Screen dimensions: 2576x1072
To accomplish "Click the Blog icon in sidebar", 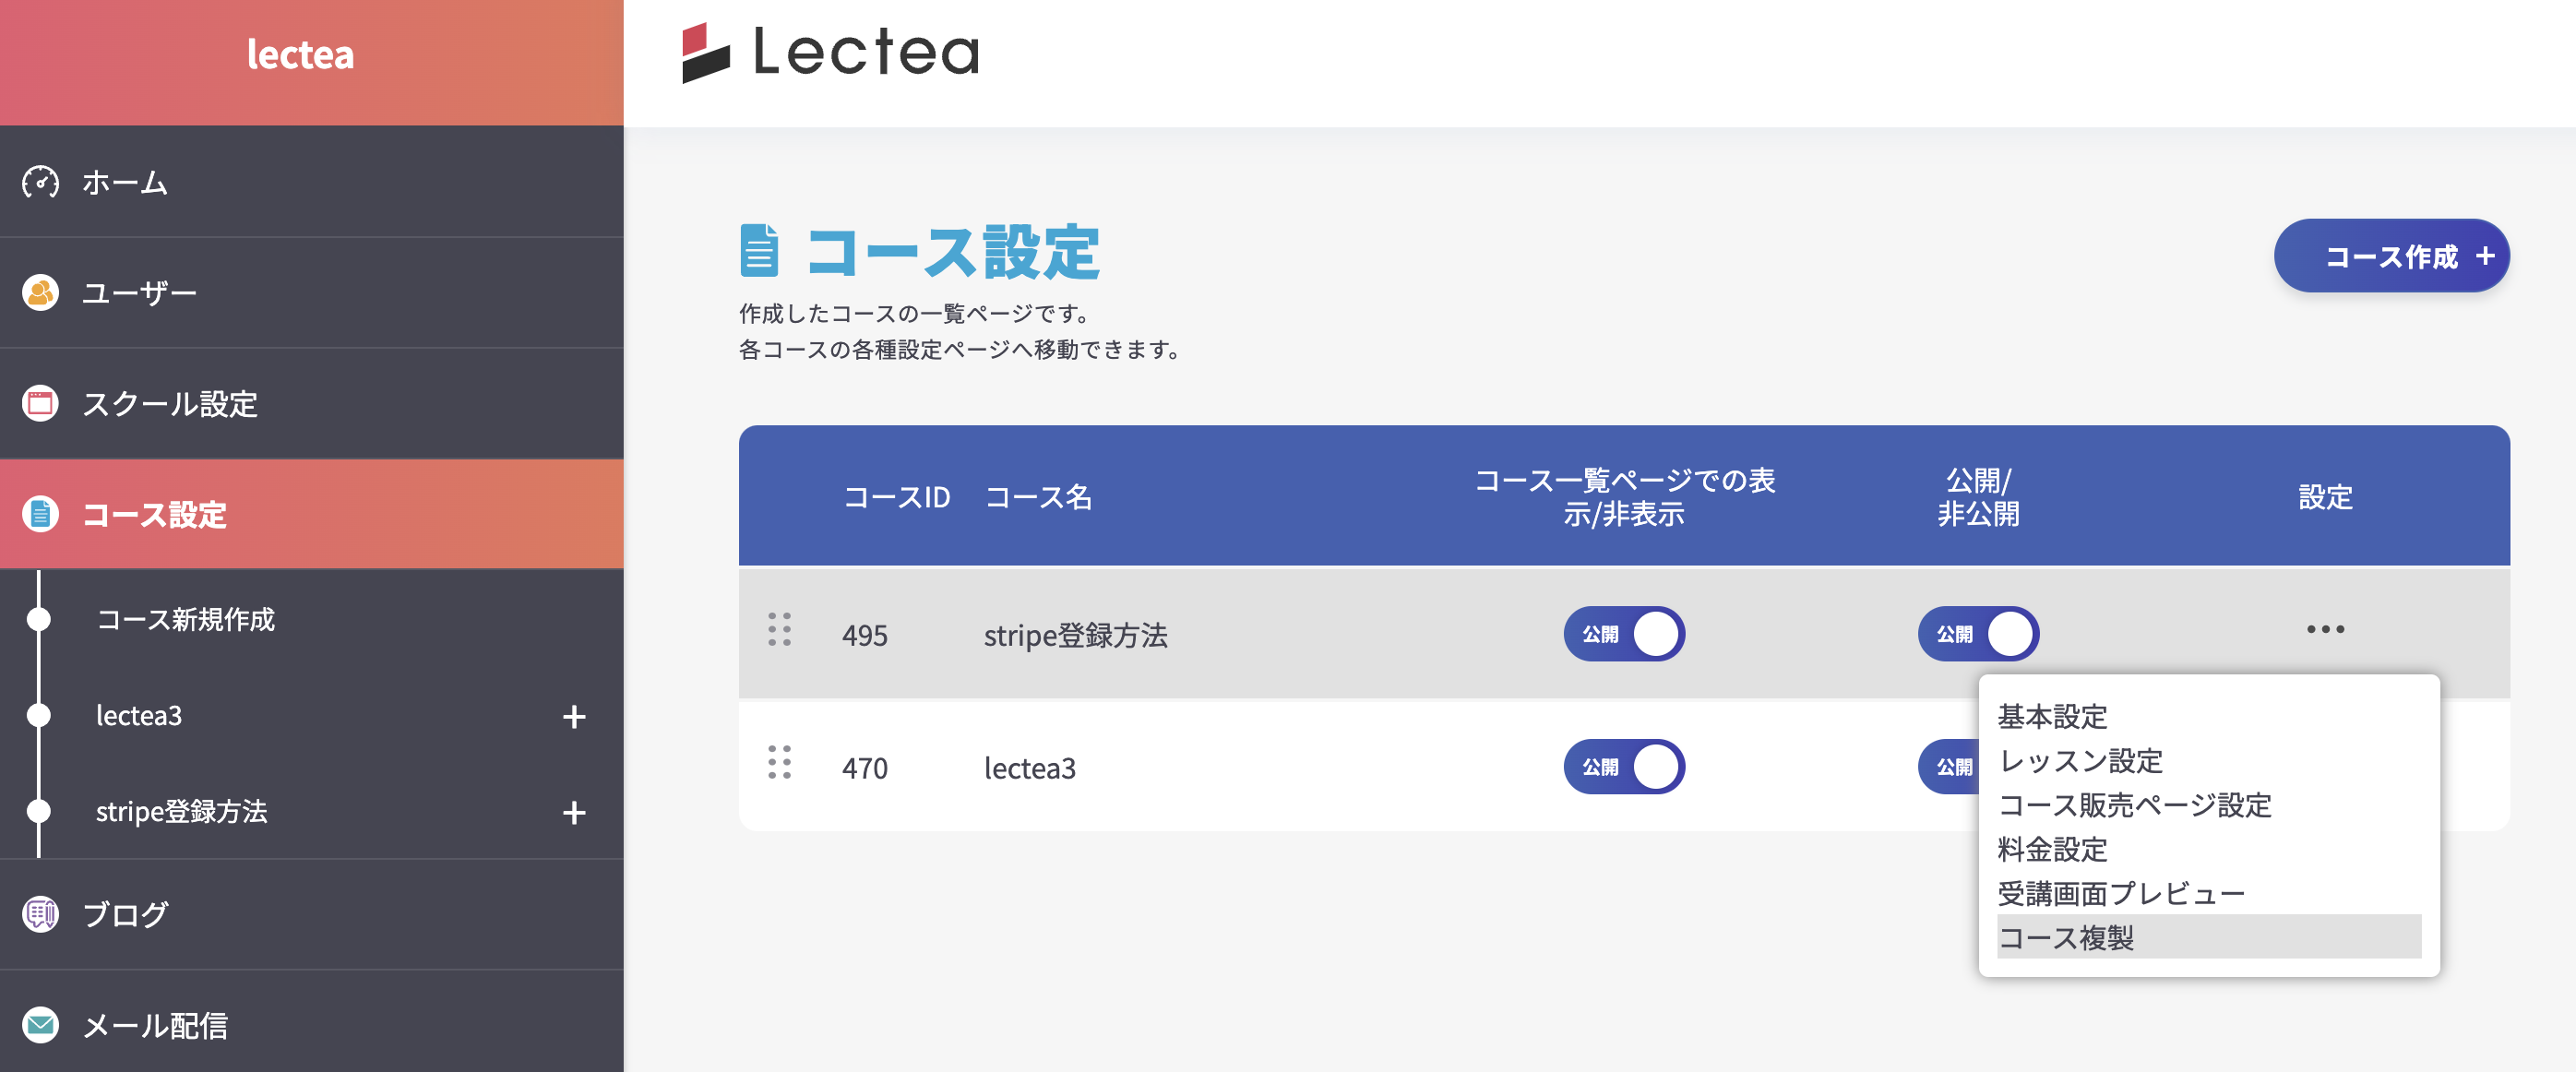I will click(x=40, y=914).
